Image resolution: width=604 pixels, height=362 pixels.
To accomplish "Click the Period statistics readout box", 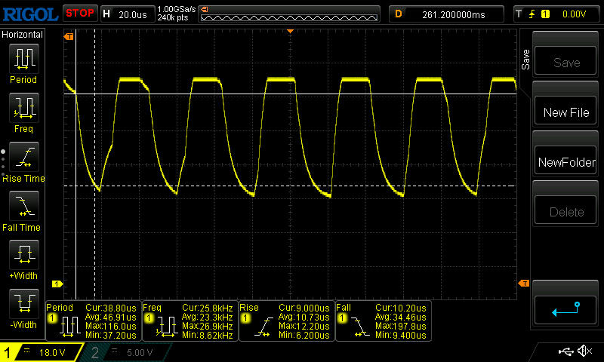I will click(x=93, y=321).
